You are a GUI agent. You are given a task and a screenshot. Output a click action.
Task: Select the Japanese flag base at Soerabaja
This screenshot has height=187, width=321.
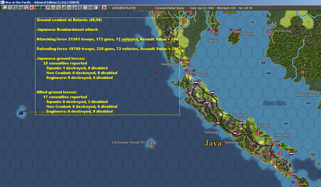click(x=274, y=143)
